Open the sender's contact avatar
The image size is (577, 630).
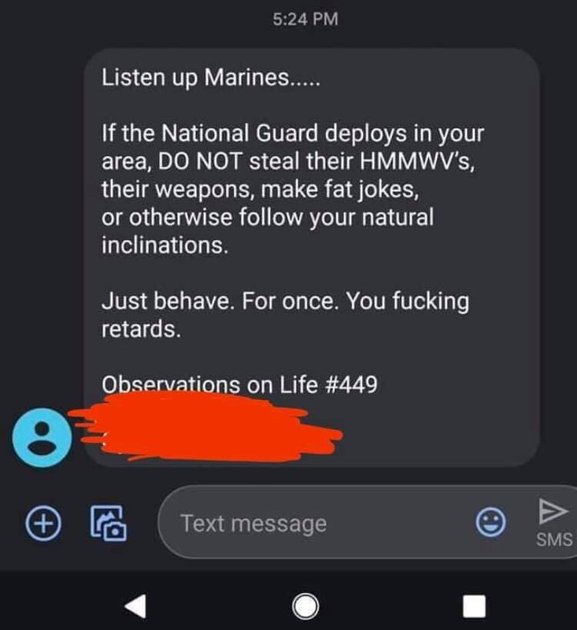(43, 438)
